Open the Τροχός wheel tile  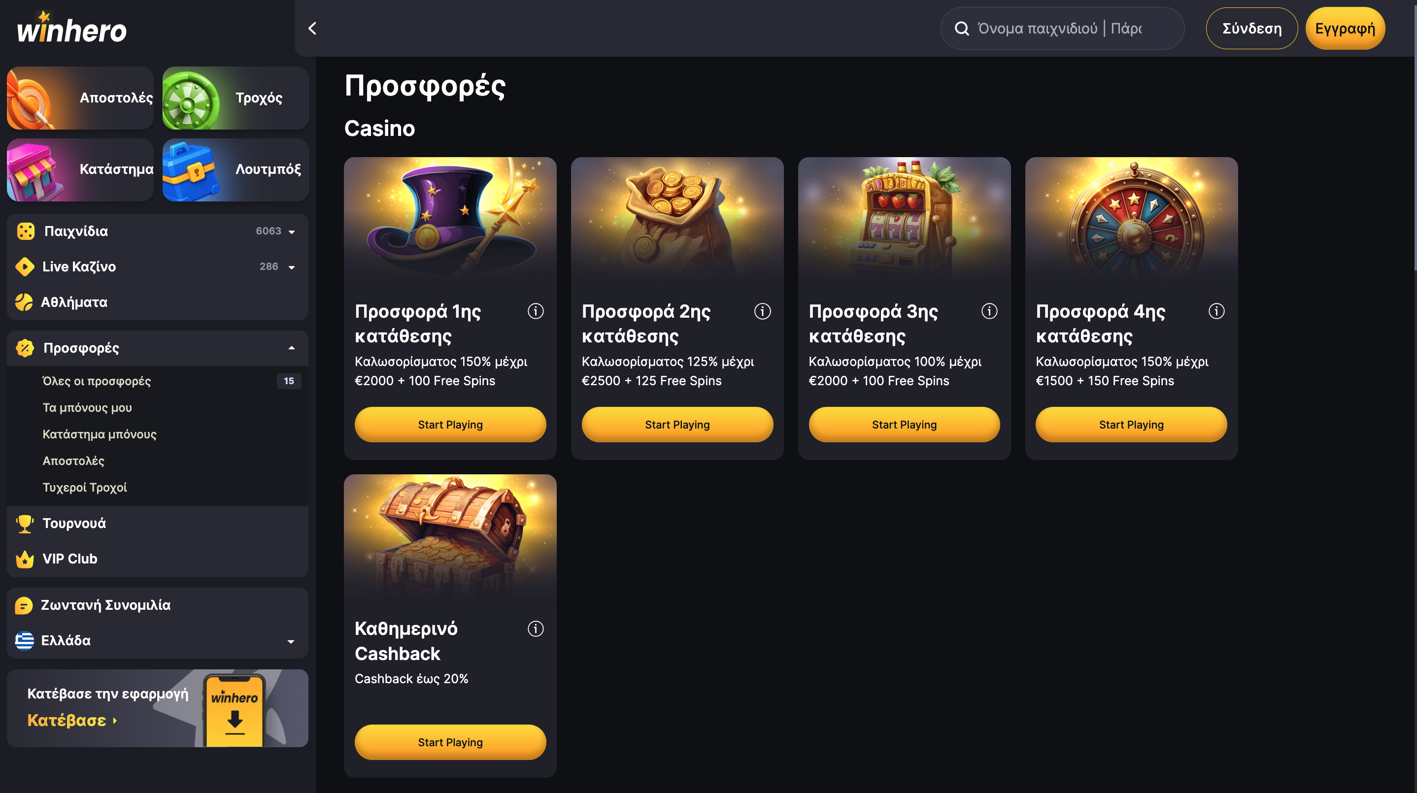click(236, 98)
